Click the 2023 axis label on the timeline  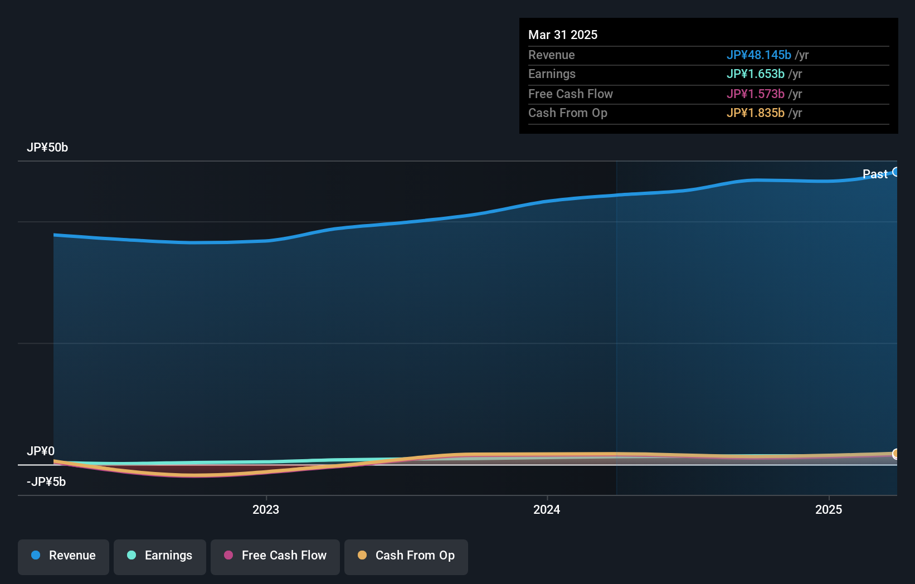[266, 509]
